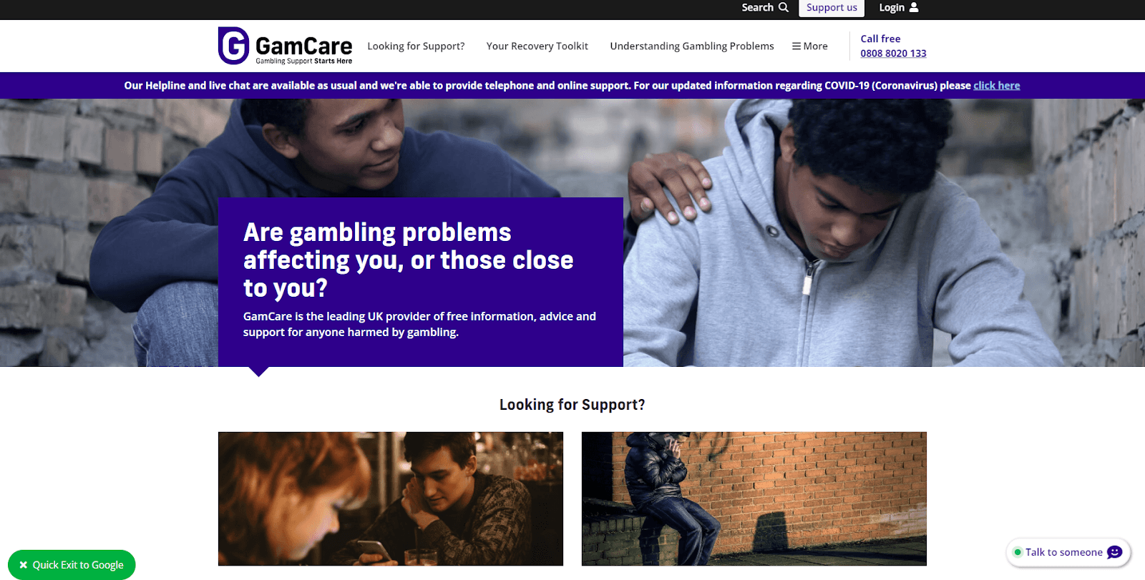The height and width of the screenshot is (580, 1145).
Task: Click the green online status dot
Action: tap(1017, 552)
